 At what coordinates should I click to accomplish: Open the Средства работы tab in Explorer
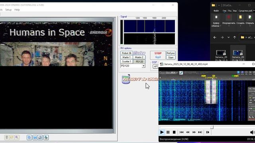tap(245, 11)
